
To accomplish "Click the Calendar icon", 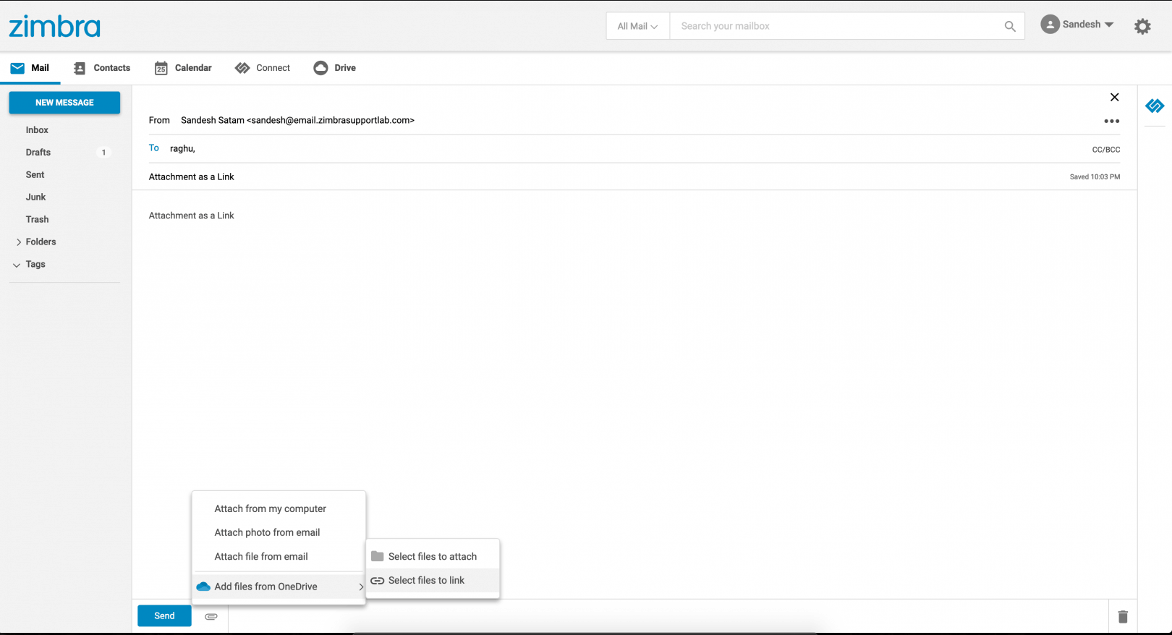I will click(161, 68).
